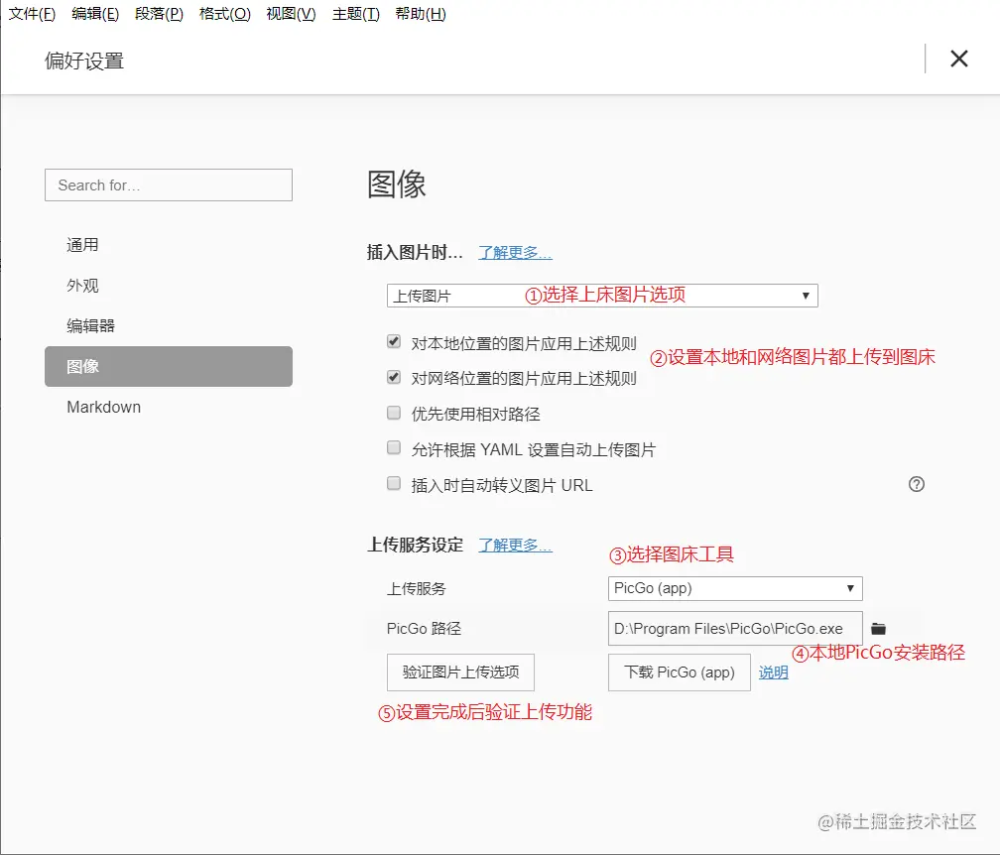Select 图像 in settings sidebar
Image resolution: width=1000 pixels, height=855 pixels.
click(169, 367)
